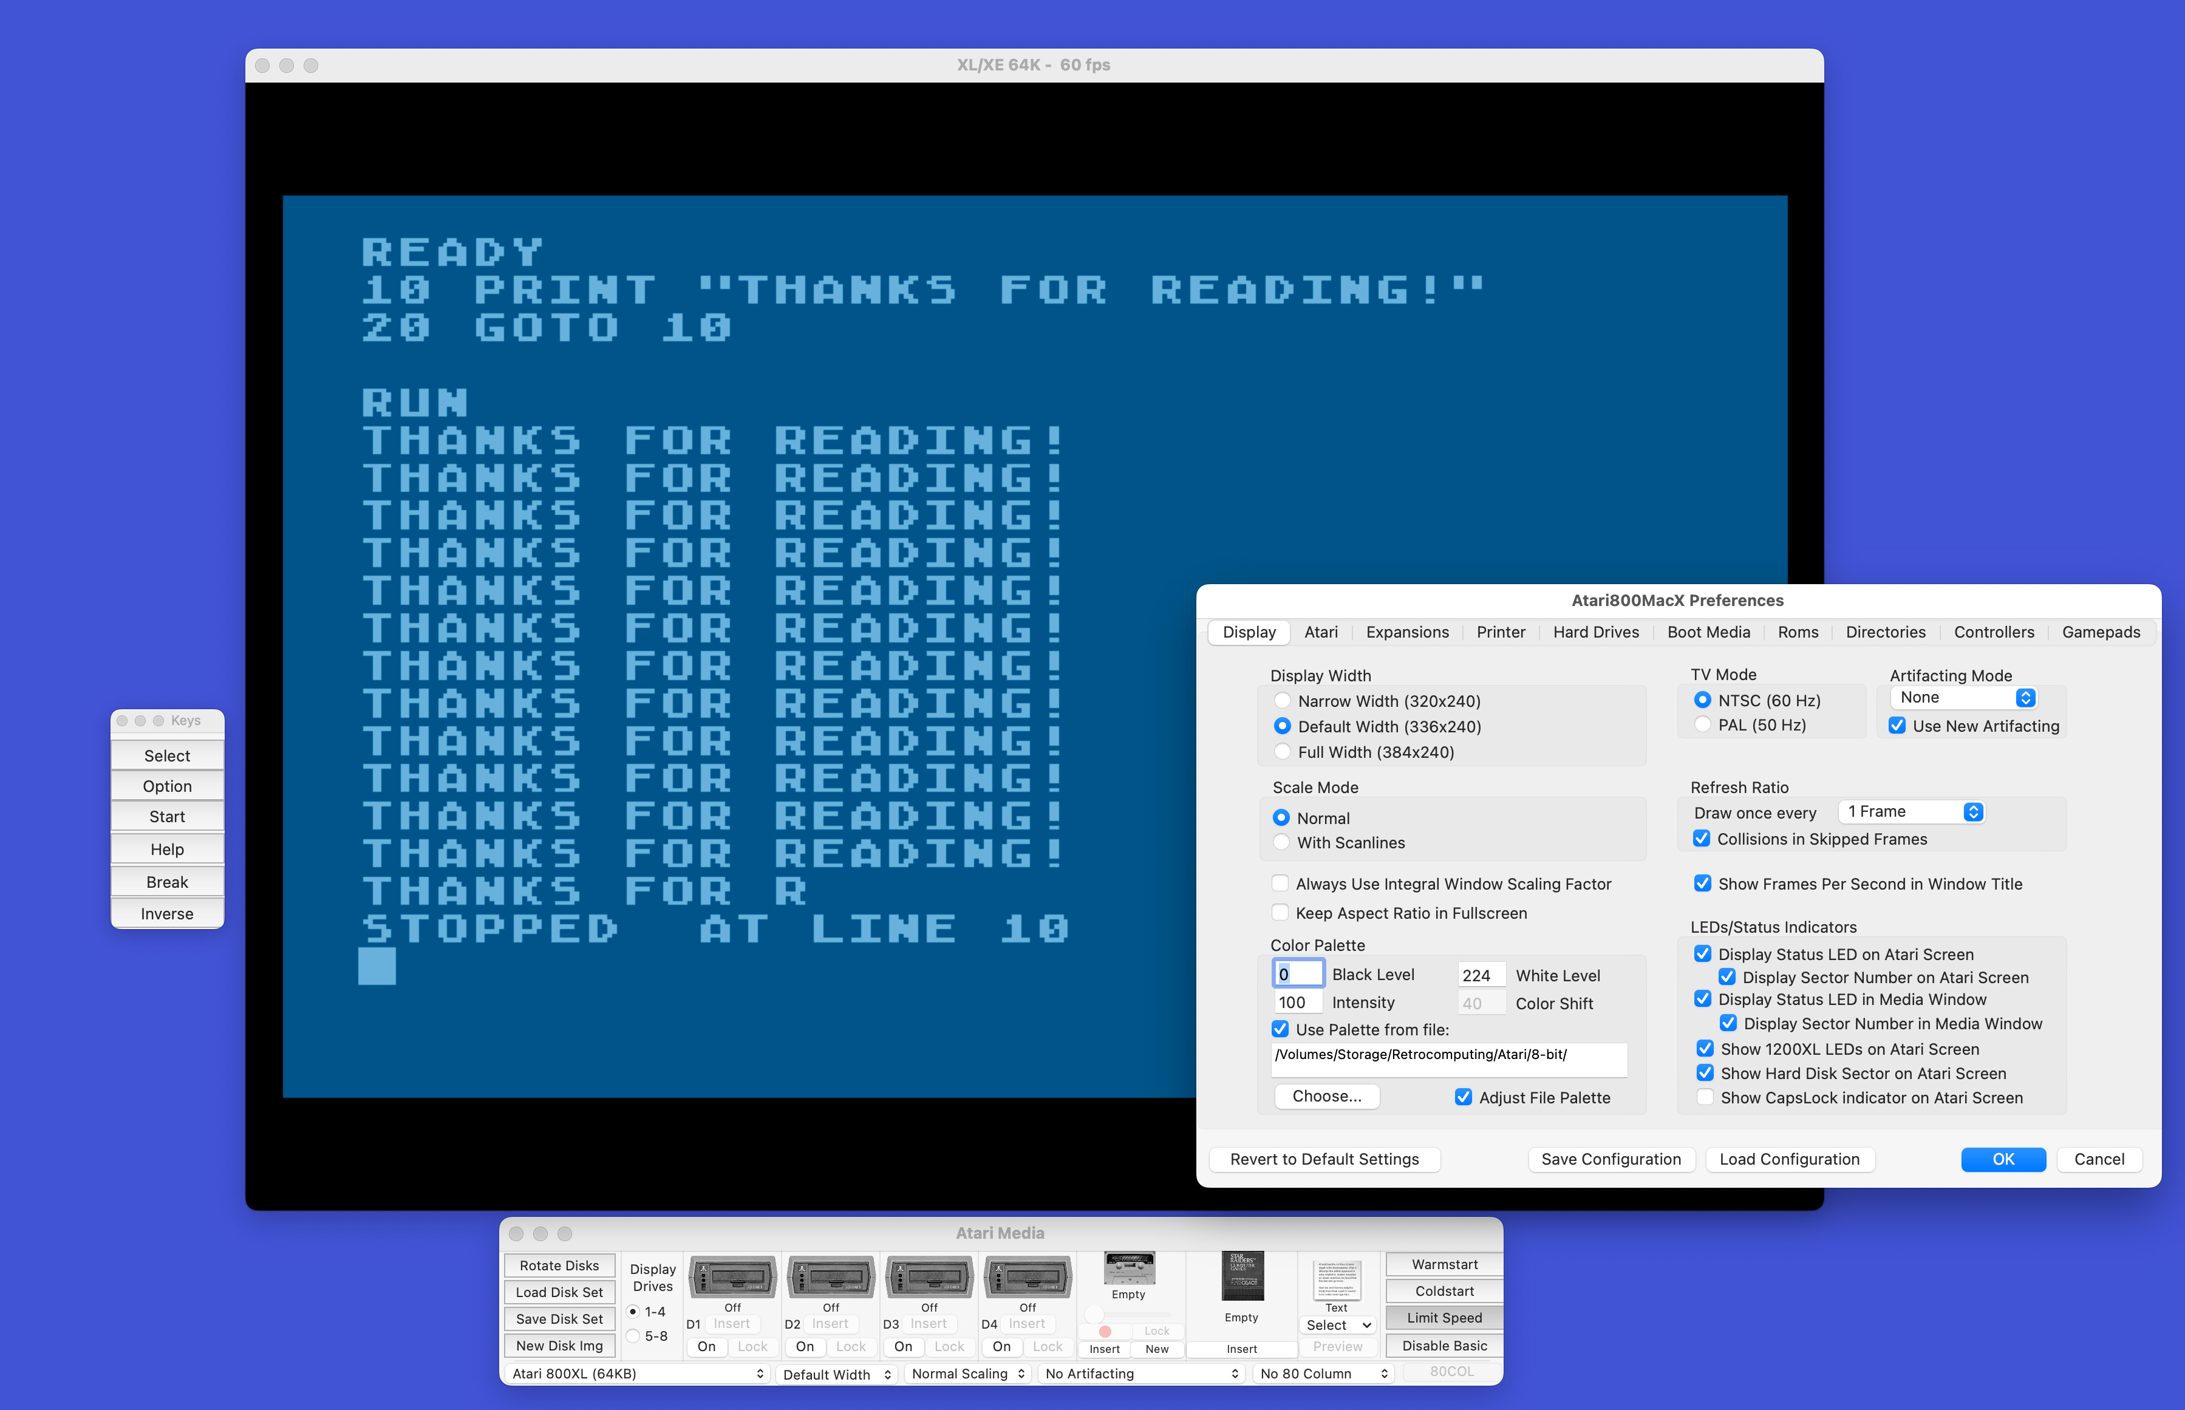Click the D3 disk drive icon

[928, 1277]
